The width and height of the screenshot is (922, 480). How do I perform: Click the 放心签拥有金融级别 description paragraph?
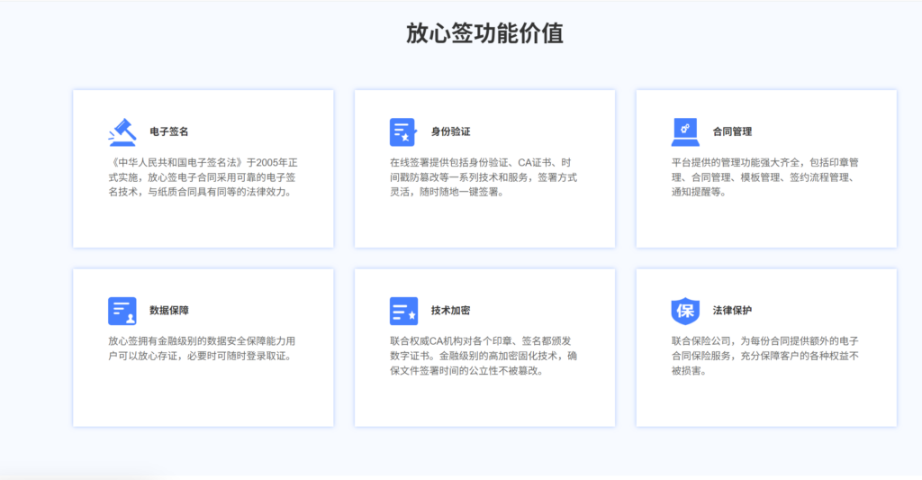pyautogui.click(x=203, y=349)
